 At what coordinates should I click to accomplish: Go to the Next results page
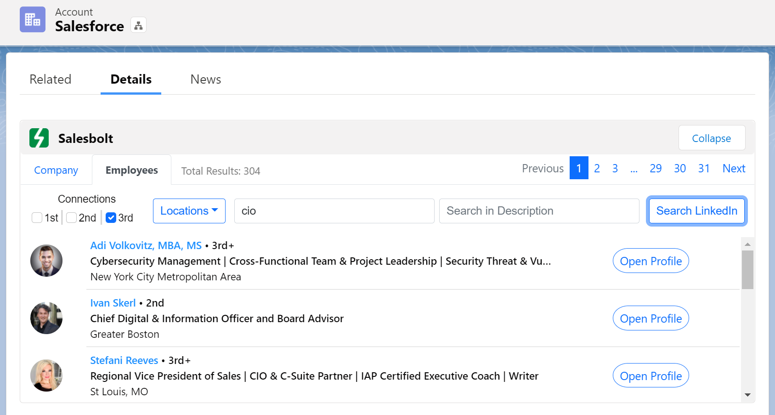pos(734,169)
